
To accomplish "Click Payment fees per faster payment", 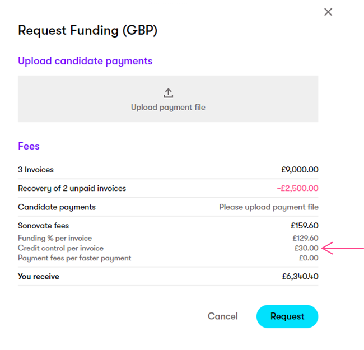I will coord(74,258).
